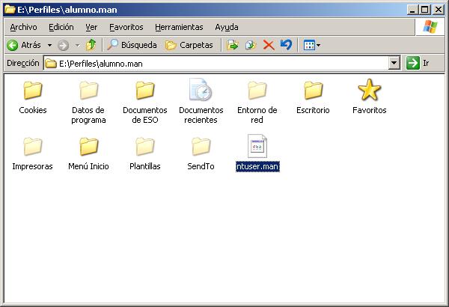Select the Cookies folder
Image resolution: width=449 pixels, height=307 pixels.
point(33,91)
